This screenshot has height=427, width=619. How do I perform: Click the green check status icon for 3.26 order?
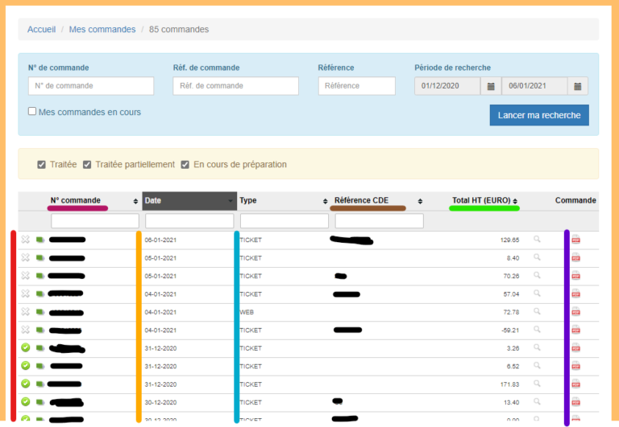[x=25, y=348]
